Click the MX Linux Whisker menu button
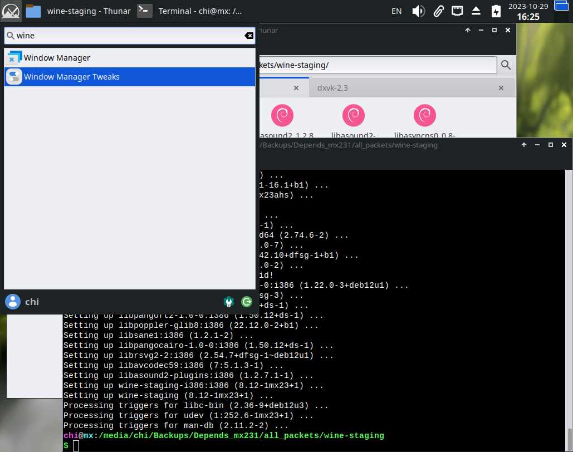Image resolution: width=573 pixels, height=452 pixels. (11, 11)
